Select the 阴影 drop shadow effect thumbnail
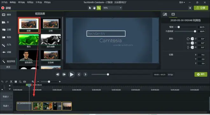 click(29, 25)
